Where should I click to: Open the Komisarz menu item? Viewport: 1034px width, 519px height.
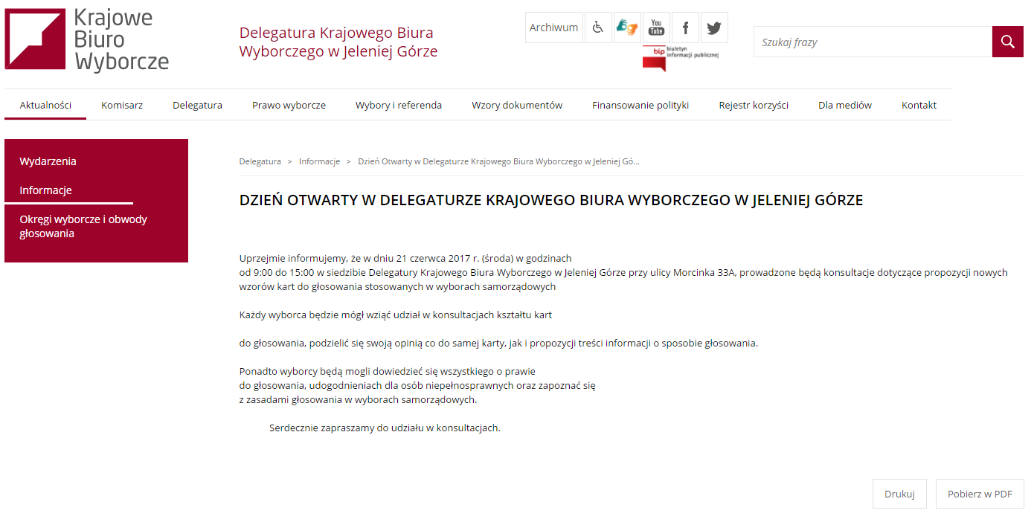pyautogui.click(x=122, y=105)
